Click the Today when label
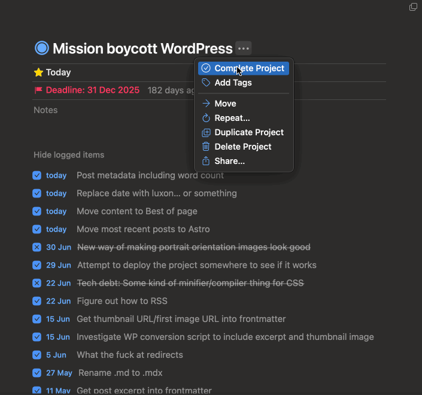 coord(59,72)
